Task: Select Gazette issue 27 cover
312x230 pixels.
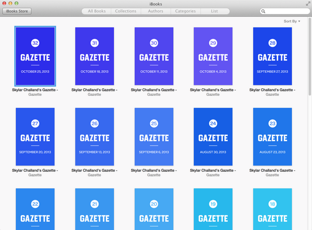Action: click(x=35, y=137)
